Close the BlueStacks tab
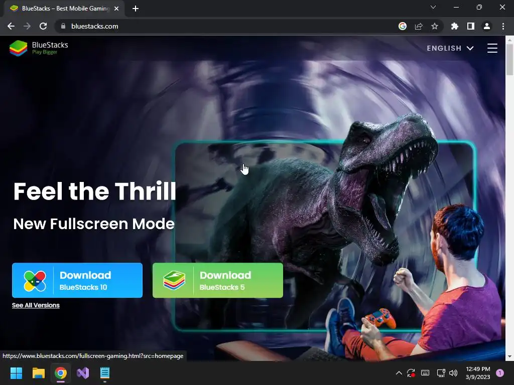The height and width of the screenshot is (385, 514). point(116,9)
